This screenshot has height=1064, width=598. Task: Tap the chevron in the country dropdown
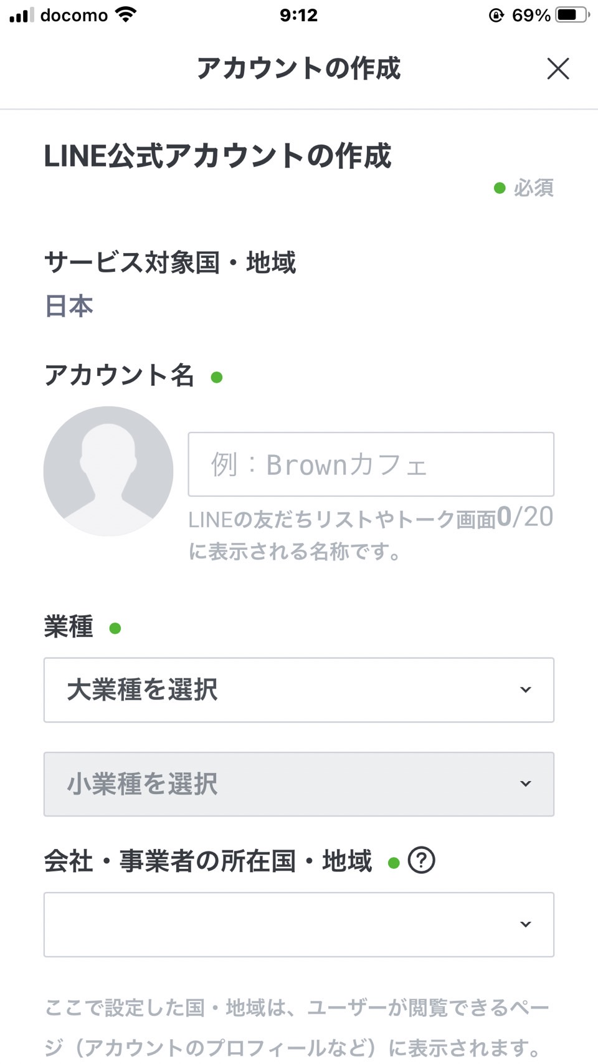click(526, 924)
